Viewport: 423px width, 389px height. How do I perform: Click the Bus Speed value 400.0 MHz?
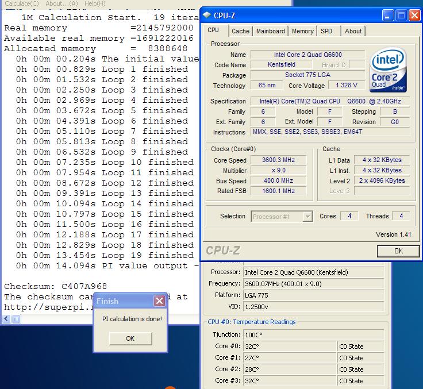tap(278, 180)
